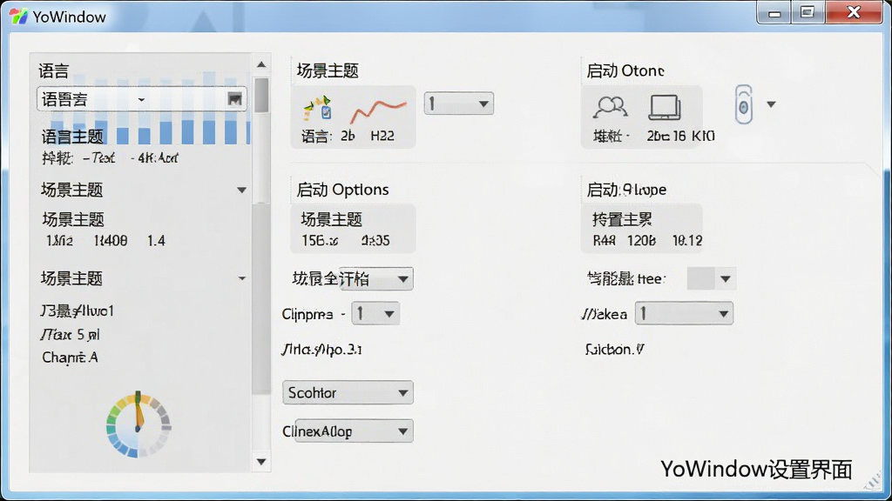Click the 'KIO' text under laptop icon
The height and width of the screenshot is (501, 892).
[x=704, y=137]
